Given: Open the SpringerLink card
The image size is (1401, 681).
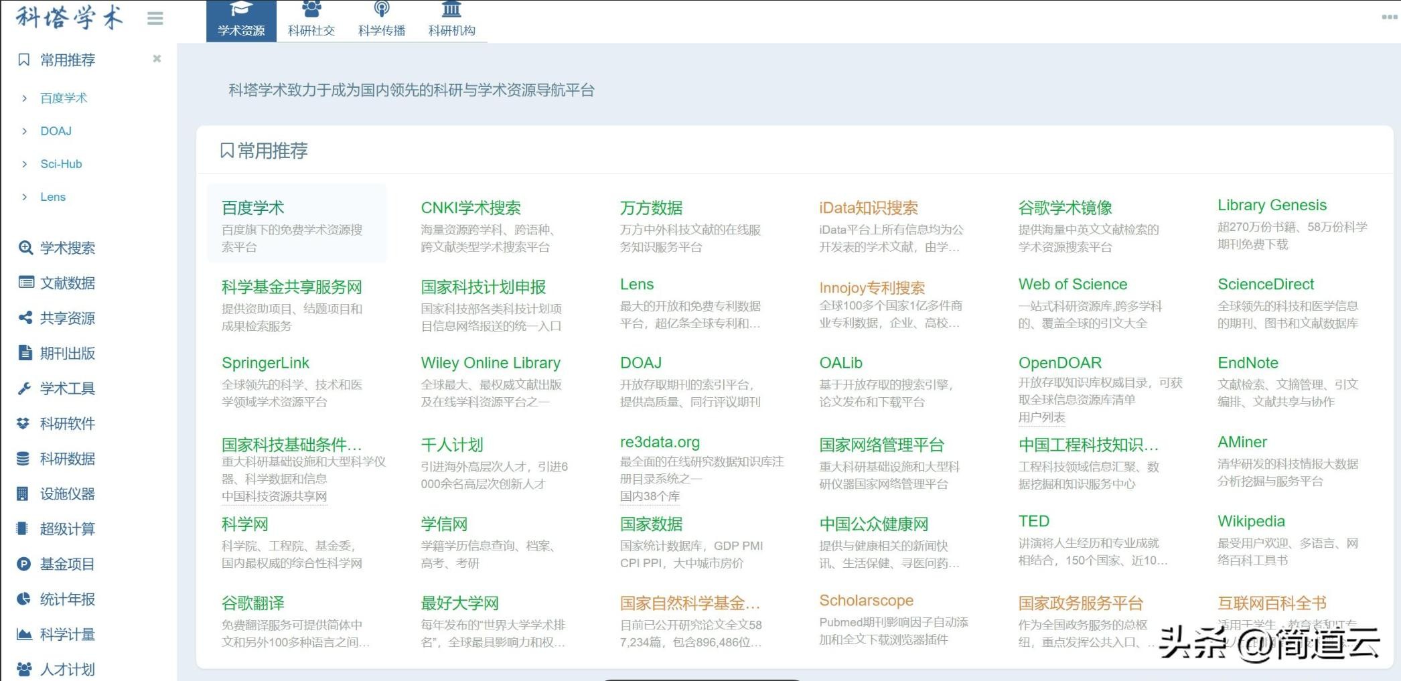Looking at the screenshot, I should tap(297, 382).
